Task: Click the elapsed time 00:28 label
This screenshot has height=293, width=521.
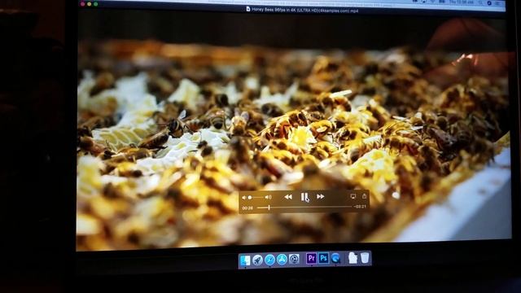Action: point(247,208)
